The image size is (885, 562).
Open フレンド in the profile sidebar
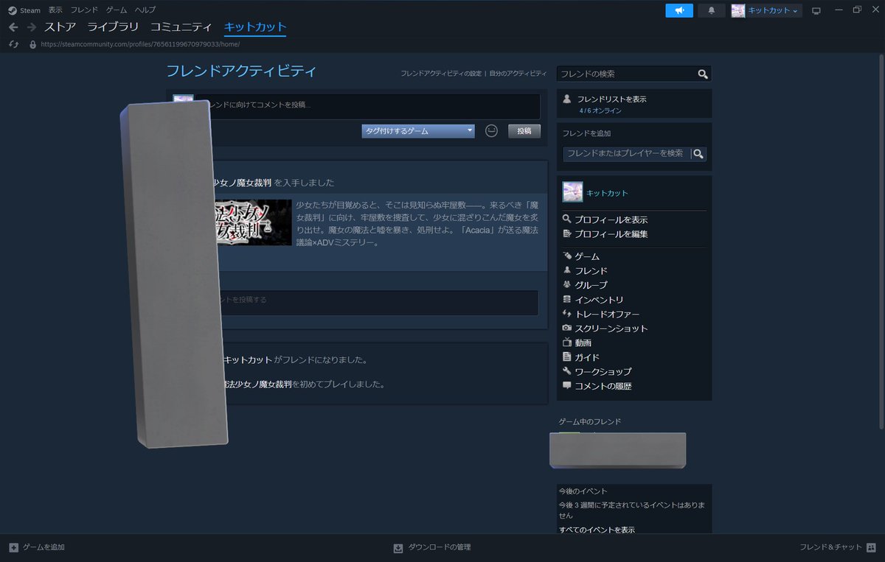tap(591, 271)
